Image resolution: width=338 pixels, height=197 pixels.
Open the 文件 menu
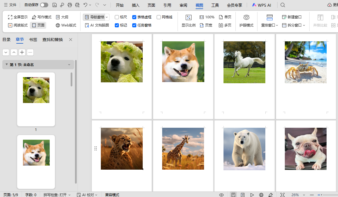coord(10,5)
